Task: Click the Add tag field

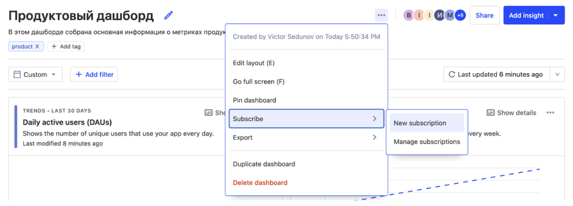Action: (x=66, y=47)
